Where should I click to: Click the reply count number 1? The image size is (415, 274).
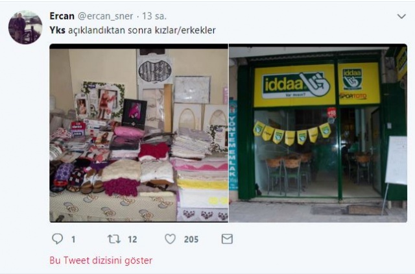[x=73, y=240]
